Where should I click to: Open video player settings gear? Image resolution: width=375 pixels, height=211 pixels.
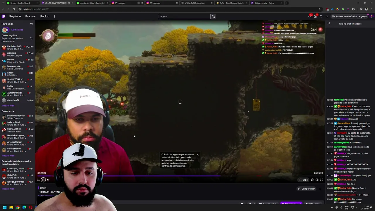[312, 180]
